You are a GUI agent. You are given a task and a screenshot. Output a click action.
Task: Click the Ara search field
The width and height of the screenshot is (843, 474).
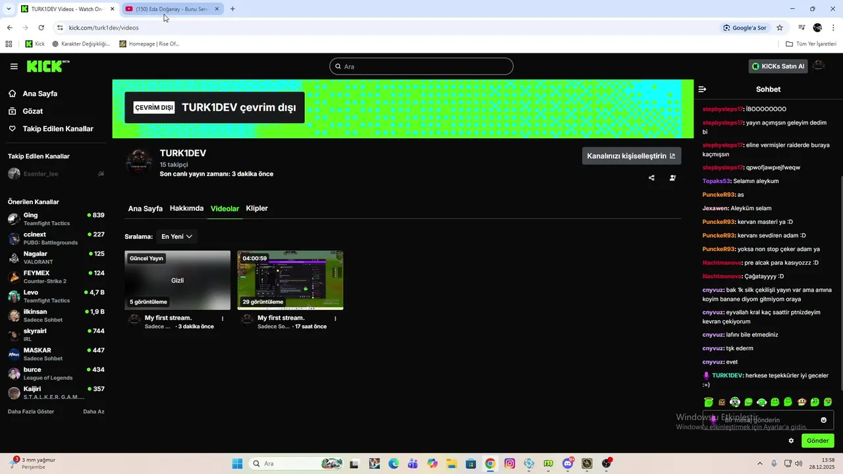pyautogui.click(x=421, y=66)
